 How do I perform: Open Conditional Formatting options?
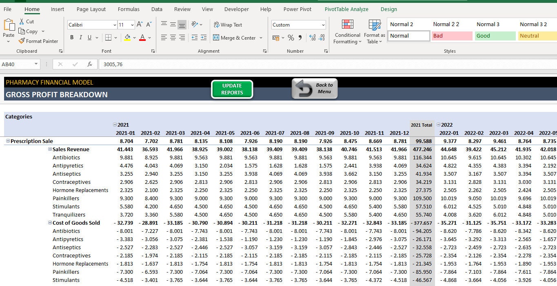[x=347, y=31]
